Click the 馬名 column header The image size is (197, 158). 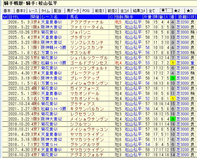click(x=88, y=17)
